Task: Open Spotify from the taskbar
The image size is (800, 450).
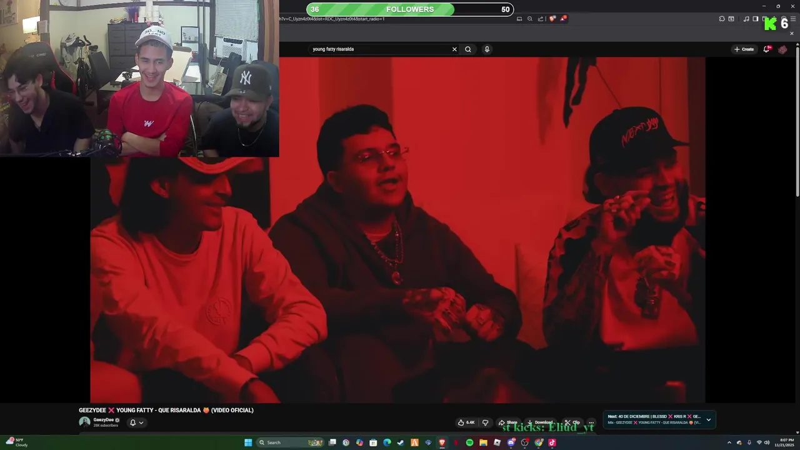Action: click(469, 442)
